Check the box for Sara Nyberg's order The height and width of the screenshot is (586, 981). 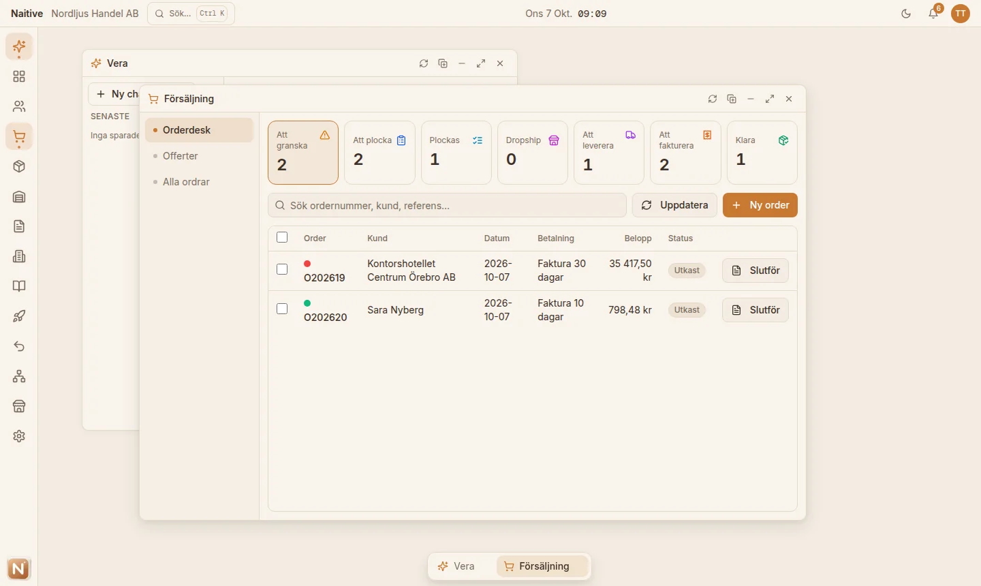282,309
